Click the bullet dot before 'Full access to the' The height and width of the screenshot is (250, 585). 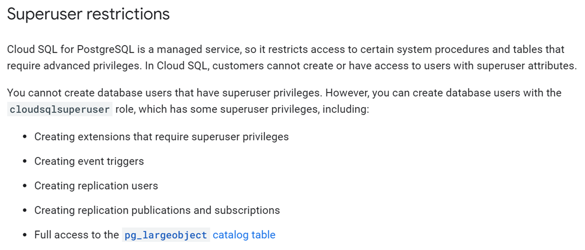coord(25,235)
